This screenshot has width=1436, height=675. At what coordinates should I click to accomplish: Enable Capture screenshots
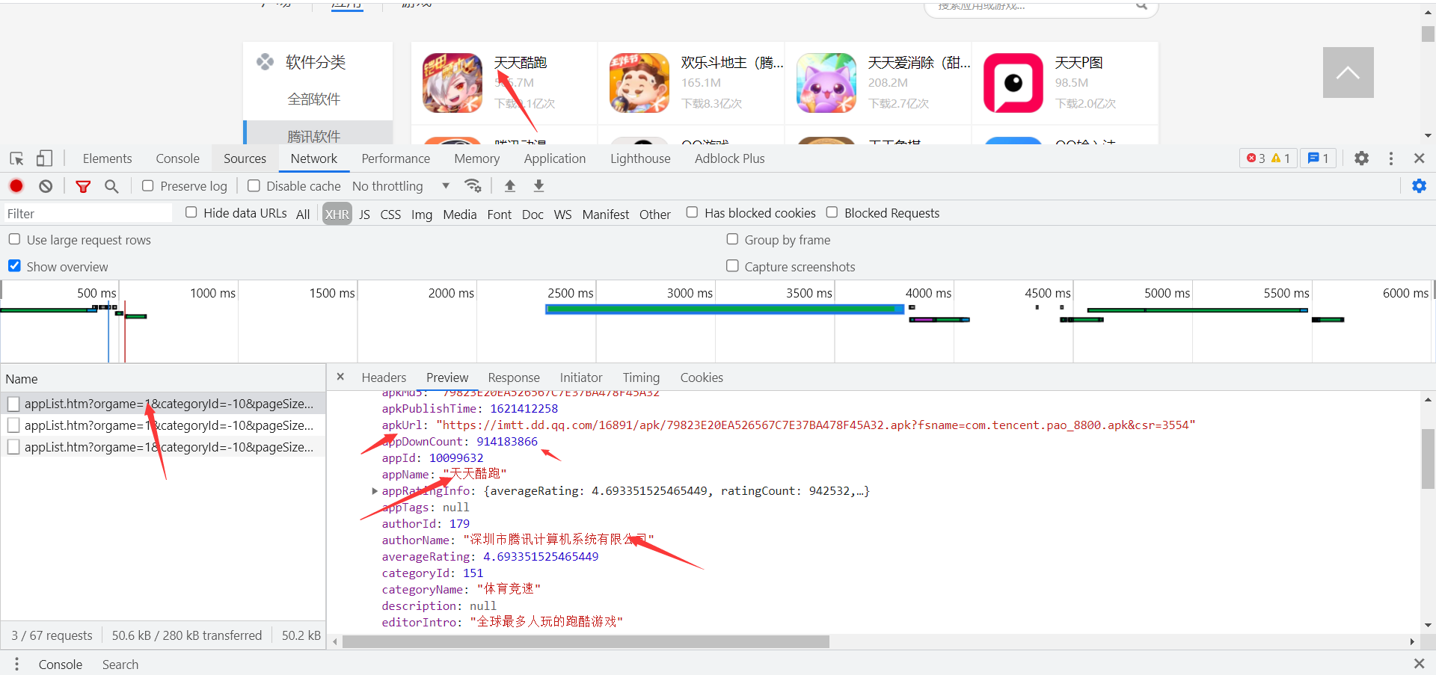(732, 266)
